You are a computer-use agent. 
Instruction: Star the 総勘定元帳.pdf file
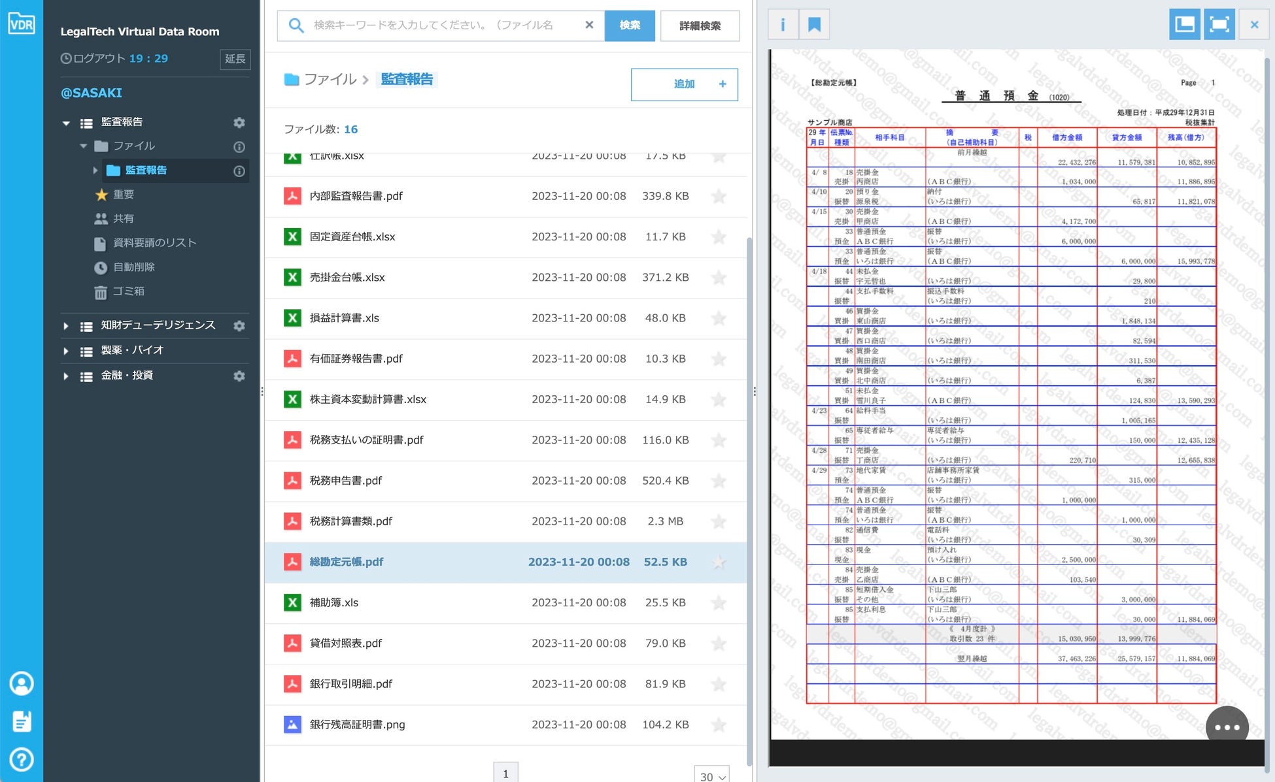[x=719, y=562]
